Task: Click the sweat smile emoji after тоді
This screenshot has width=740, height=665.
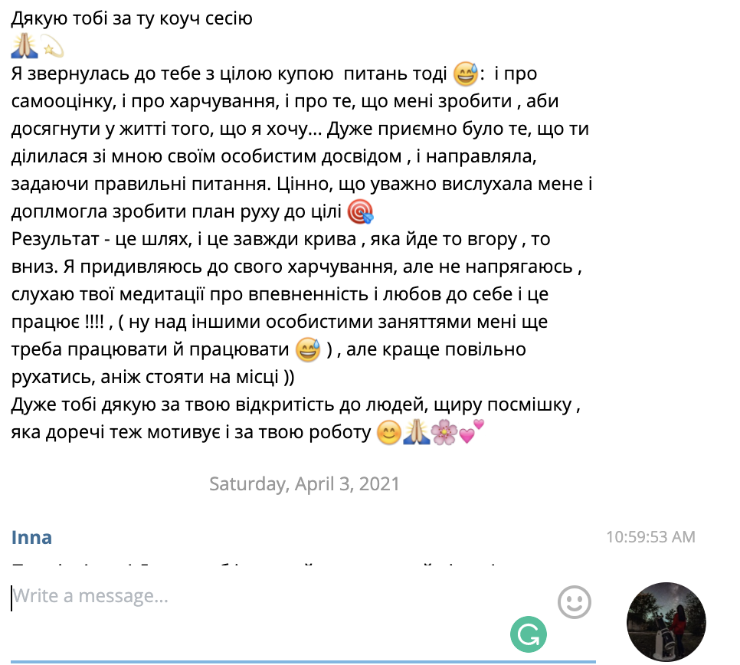Action: click(465, 74)
